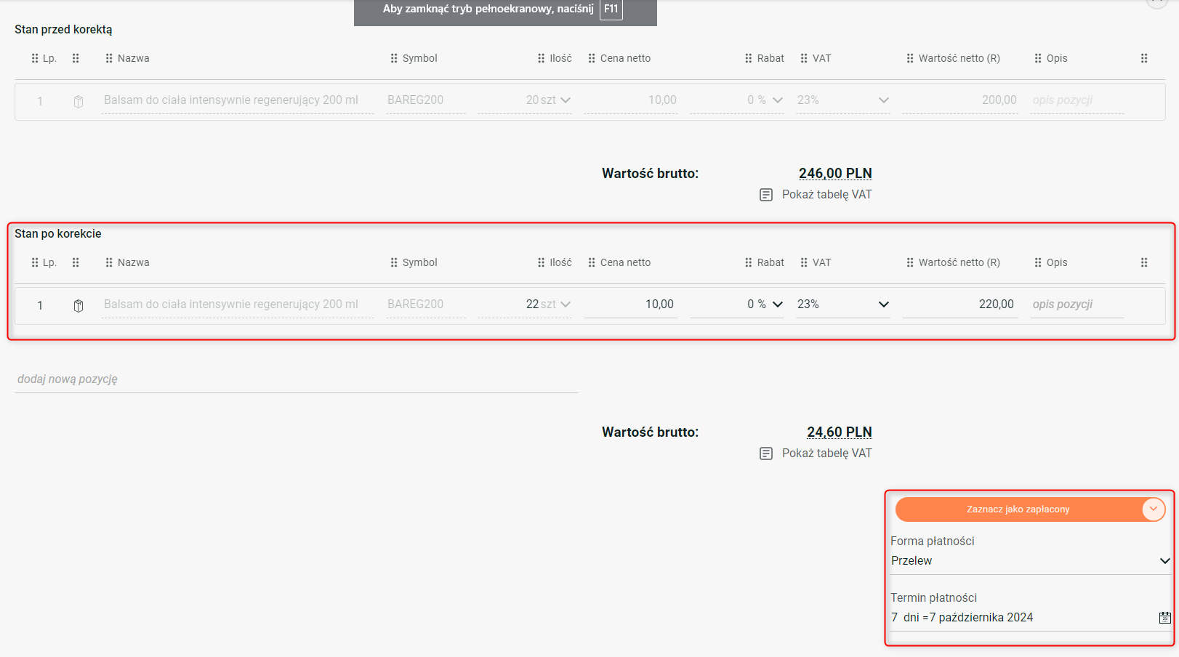This screenshot has height=657, width=1179.
Task: Click the VAT table icon under the 24,60 PLN total
Action: click(x=766, y=454)
